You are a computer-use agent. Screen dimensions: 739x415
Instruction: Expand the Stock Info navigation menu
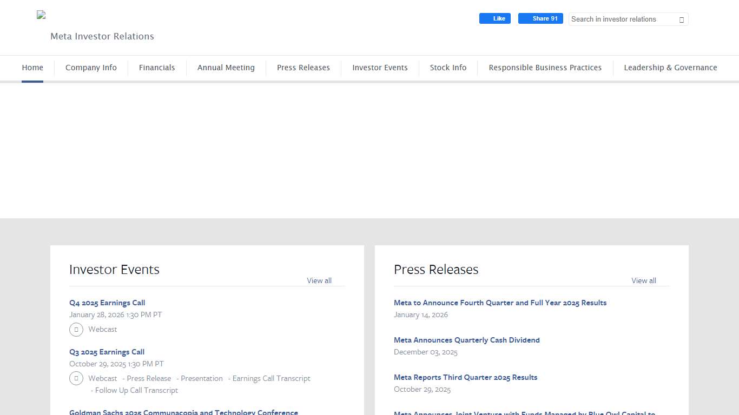tap(448, 68)
